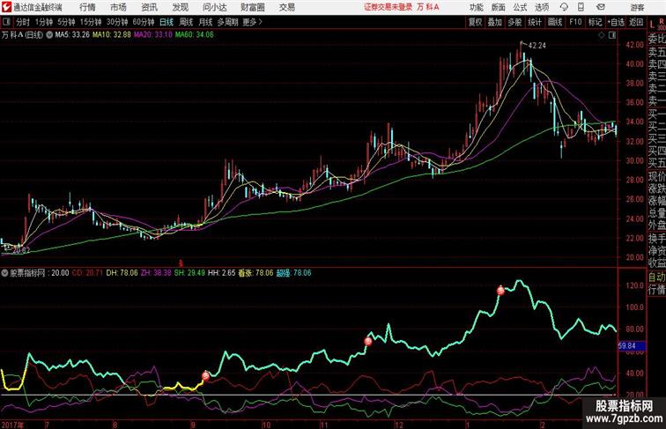Open the 功能 menu
The image size is (666, 429).
(476, 7)
